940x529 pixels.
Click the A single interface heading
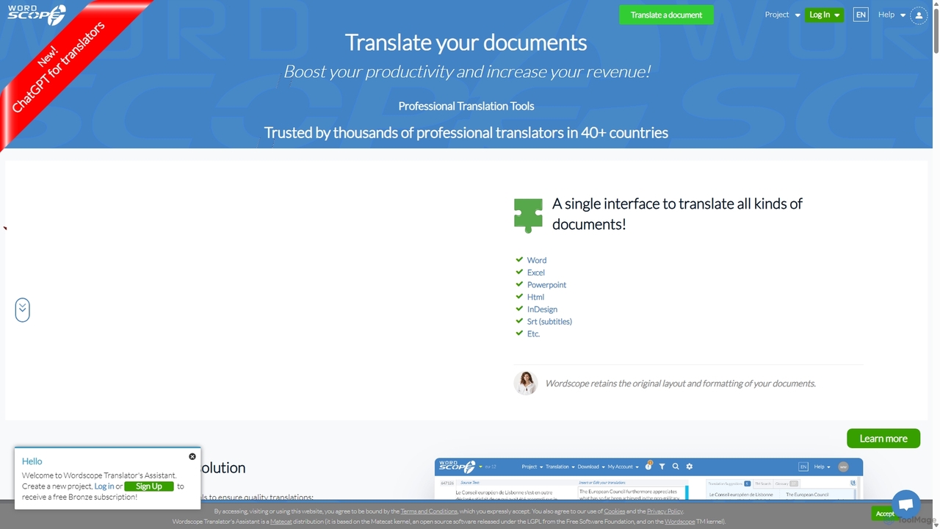tap(677, 214)
